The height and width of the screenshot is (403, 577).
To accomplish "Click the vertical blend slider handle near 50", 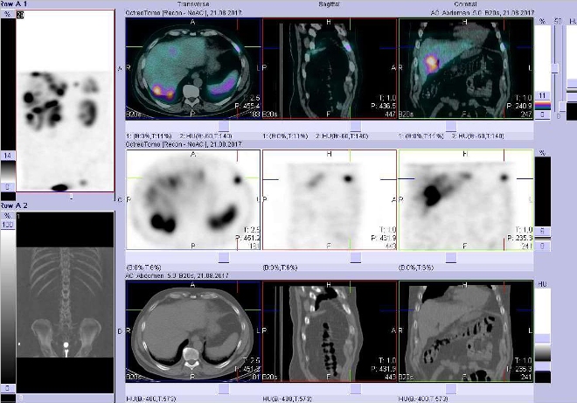I will (554, 68).
